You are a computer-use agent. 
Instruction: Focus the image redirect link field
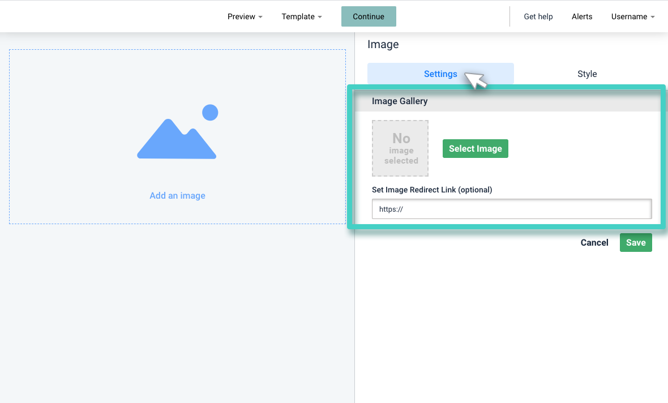pyautogui.click(x=512, y=209)
